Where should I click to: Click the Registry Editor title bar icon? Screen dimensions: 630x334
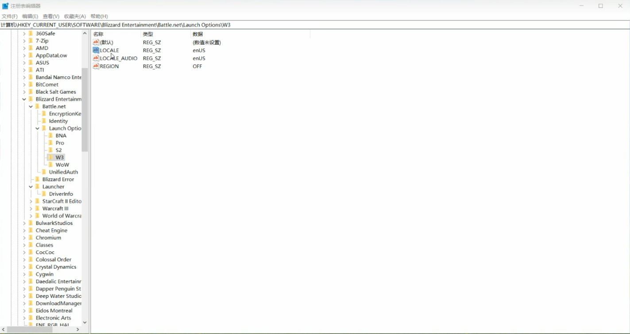(x=5, y=6)
